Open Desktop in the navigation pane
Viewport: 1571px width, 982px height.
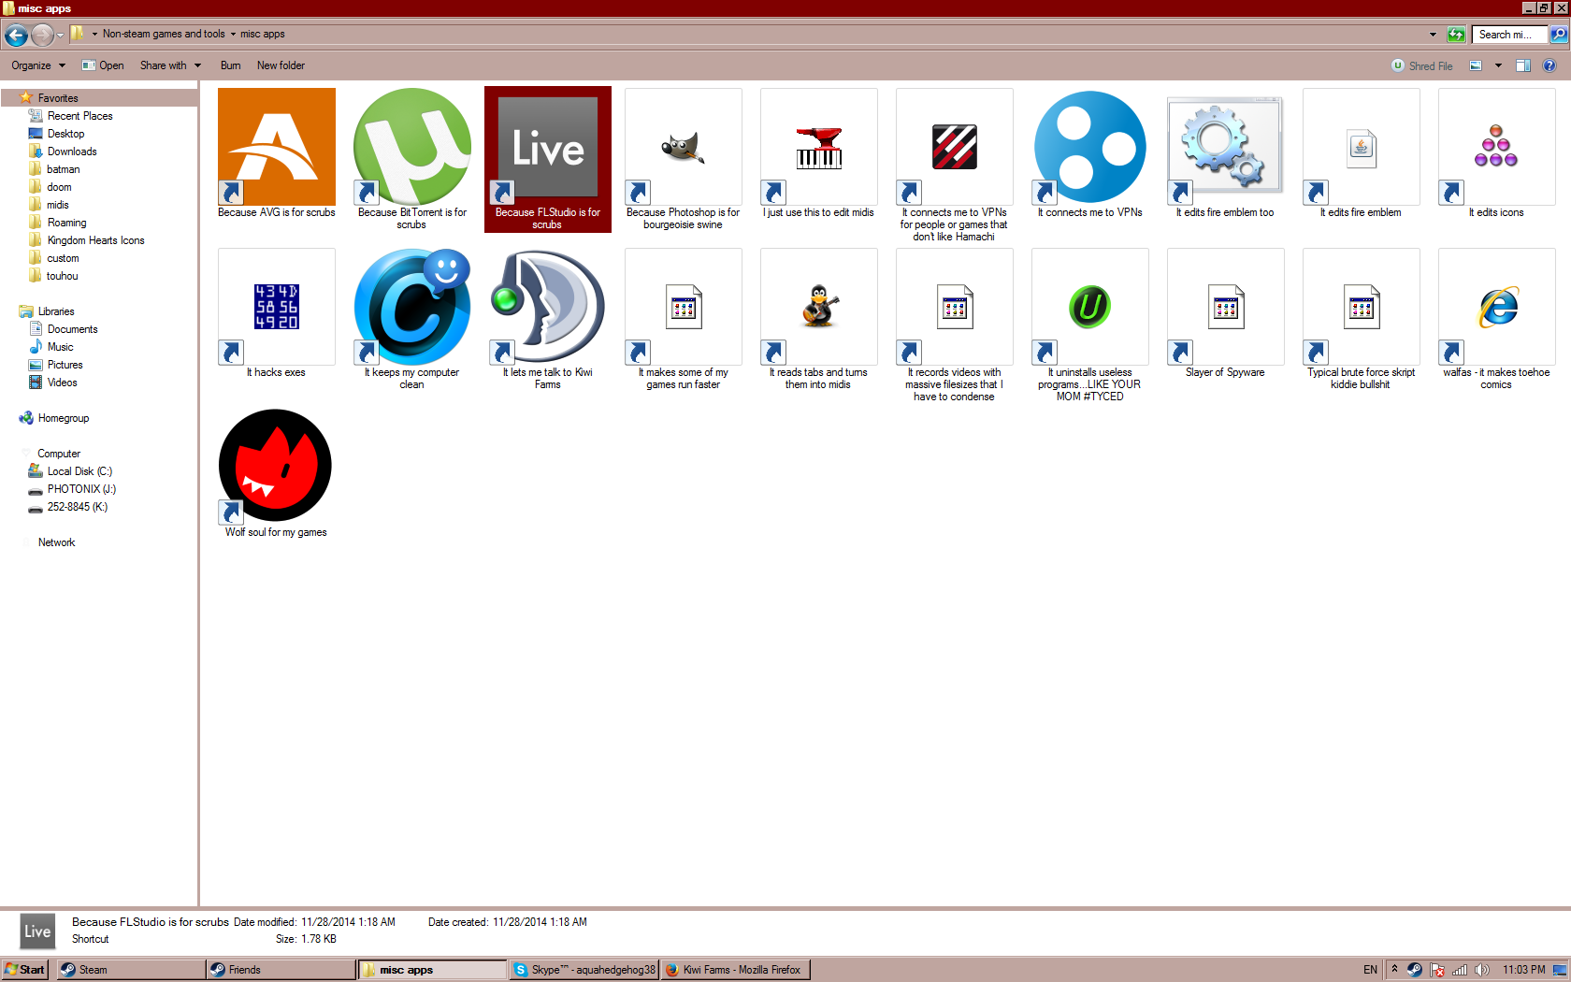(57, 134)
